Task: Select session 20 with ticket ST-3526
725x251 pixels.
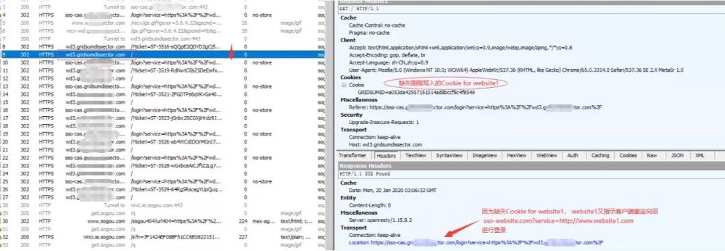Action: pyautogui.click(x=162, y=142)
